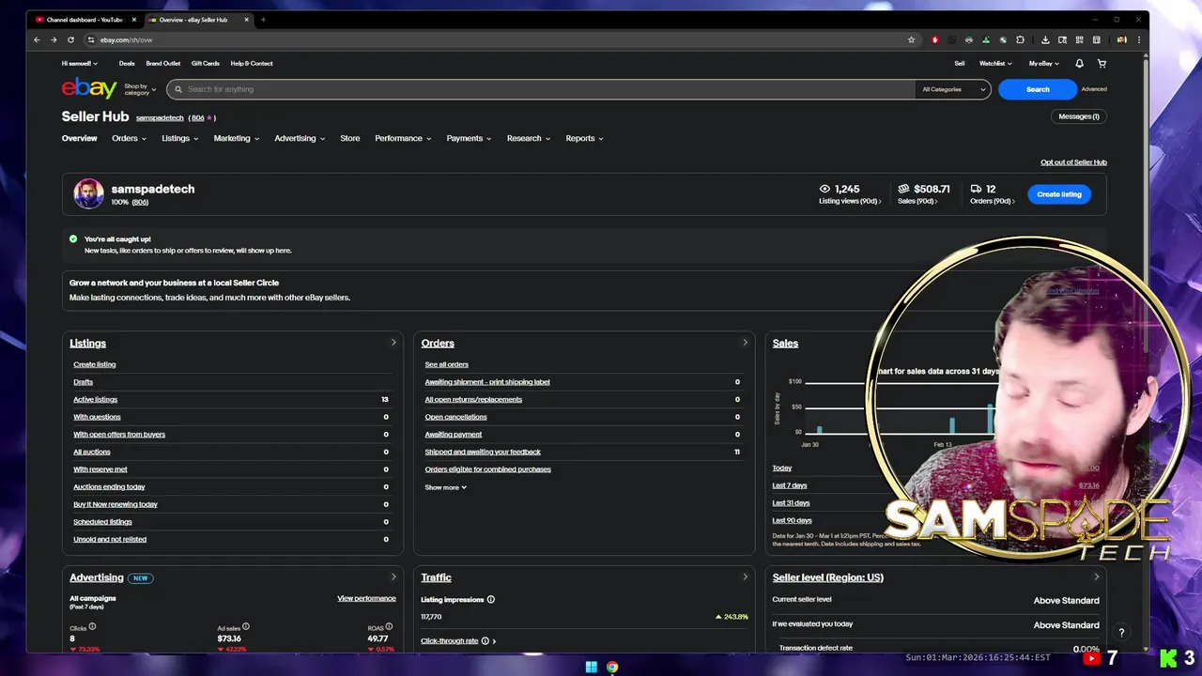The image size is (1202, 676).
Task: Open the Chrome side panel icon
Action: point(1096,39)
